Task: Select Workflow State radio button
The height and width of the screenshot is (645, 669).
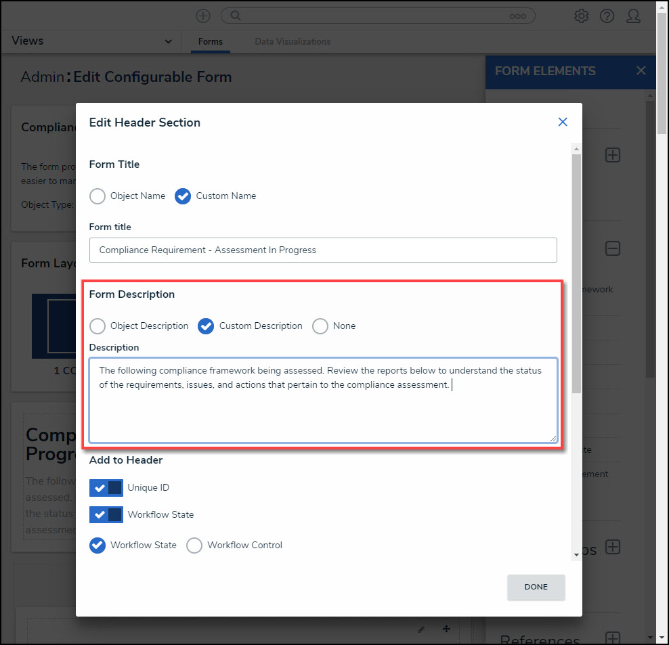Action: [98, 546]
